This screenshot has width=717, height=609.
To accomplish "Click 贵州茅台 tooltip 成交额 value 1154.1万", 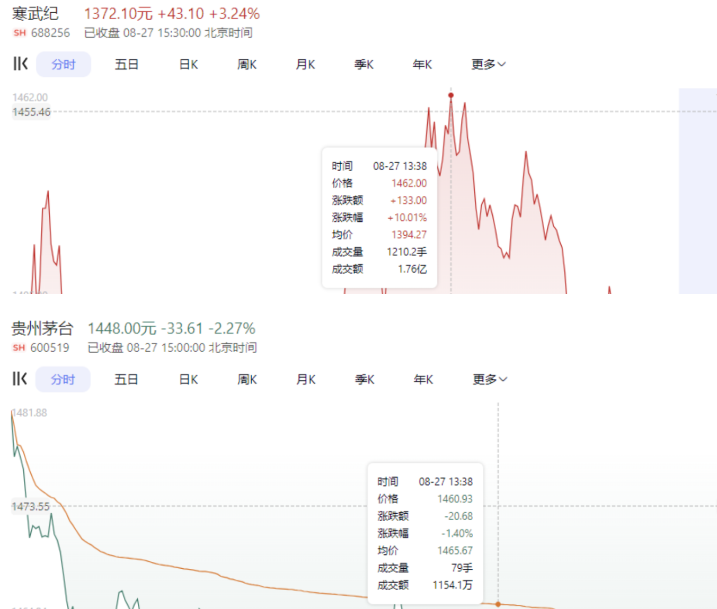I will [x=453, y=585].
